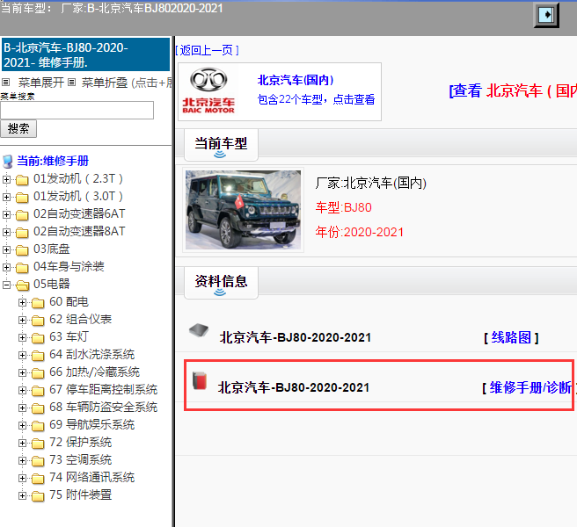Open the 资料信息 tab
Screen dimensions: 577x527
[x=221, y=283]
